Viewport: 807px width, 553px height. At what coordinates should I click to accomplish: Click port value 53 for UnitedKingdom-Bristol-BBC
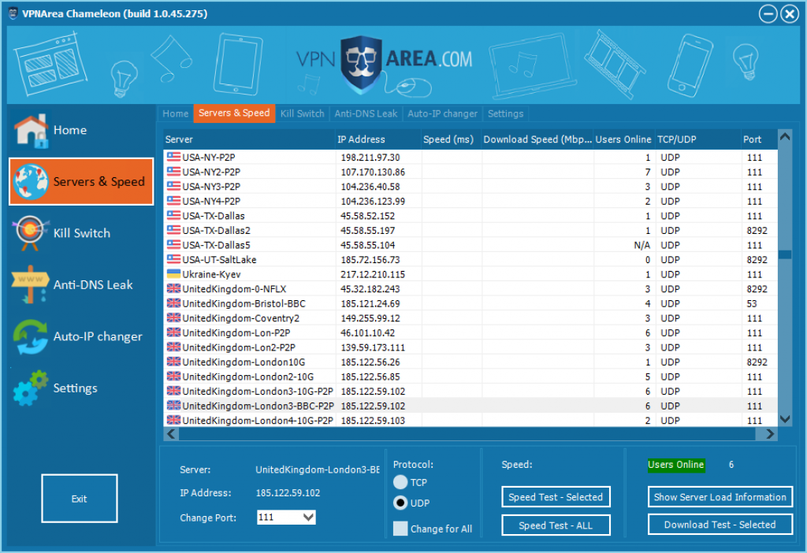coord(752,303)
